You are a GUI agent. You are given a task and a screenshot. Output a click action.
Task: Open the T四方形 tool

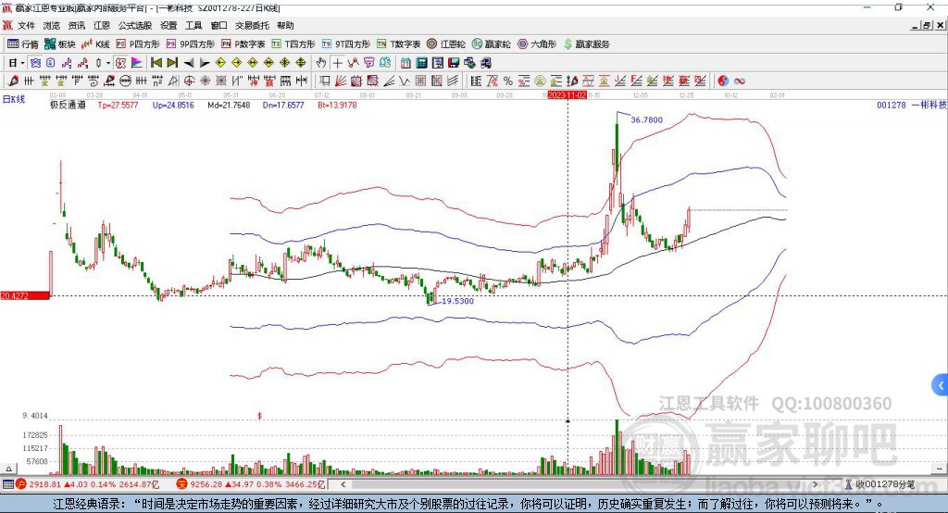click(x=293, y=44)
